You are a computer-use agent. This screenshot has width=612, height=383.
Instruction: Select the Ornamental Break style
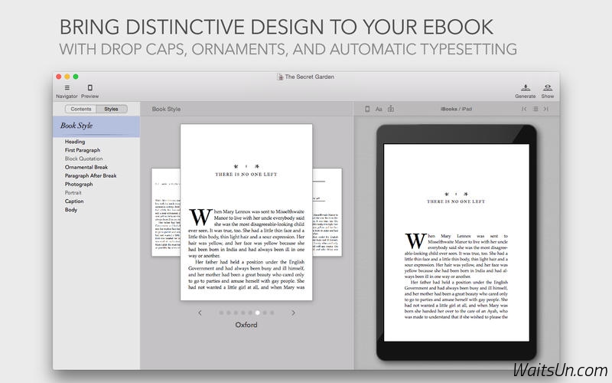(86, 167)
